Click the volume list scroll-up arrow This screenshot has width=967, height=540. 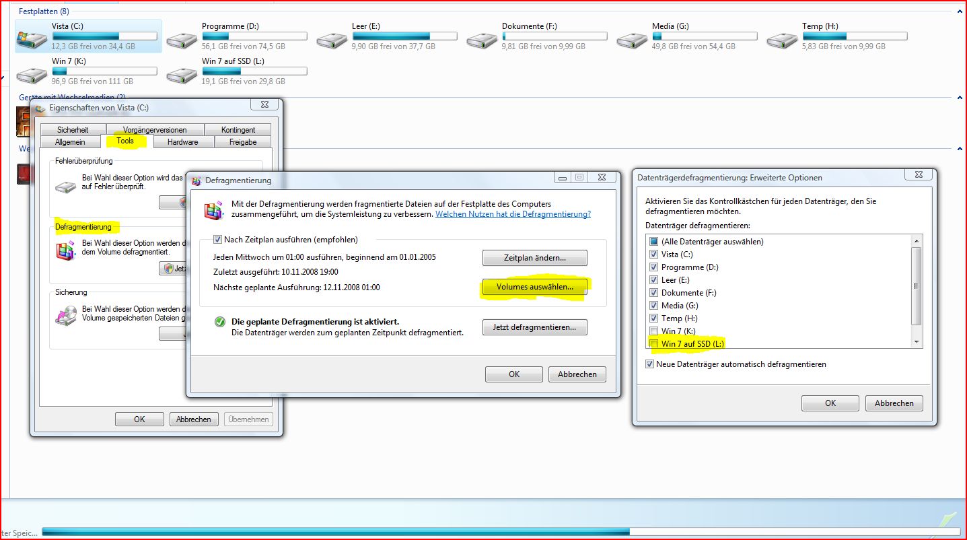coord(916,240)
